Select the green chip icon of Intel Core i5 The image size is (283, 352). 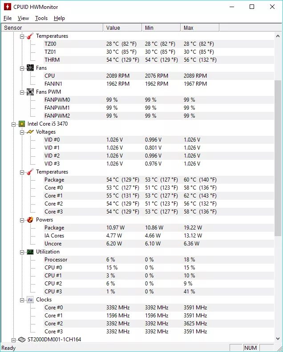pos(22,124)
